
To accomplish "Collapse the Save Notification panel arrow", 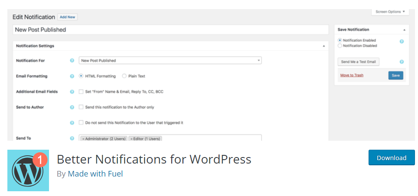I will pyautogui.click(x=404, y=30).
